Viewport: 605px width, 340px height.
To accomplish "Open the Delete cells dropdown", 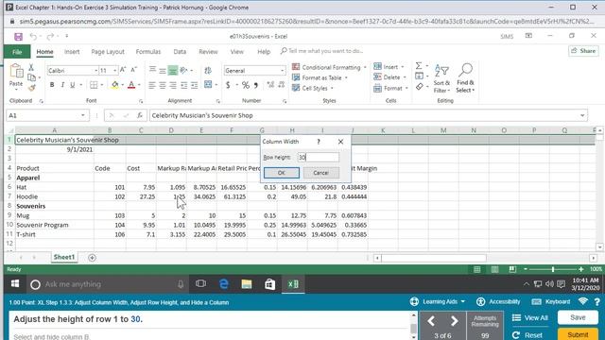I will click(x=390, y=77).
